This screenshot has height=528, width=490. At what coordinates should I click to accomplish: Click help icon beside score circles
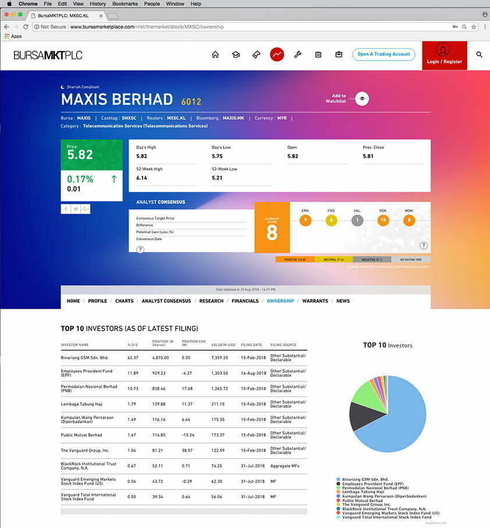tap(424, 246)
